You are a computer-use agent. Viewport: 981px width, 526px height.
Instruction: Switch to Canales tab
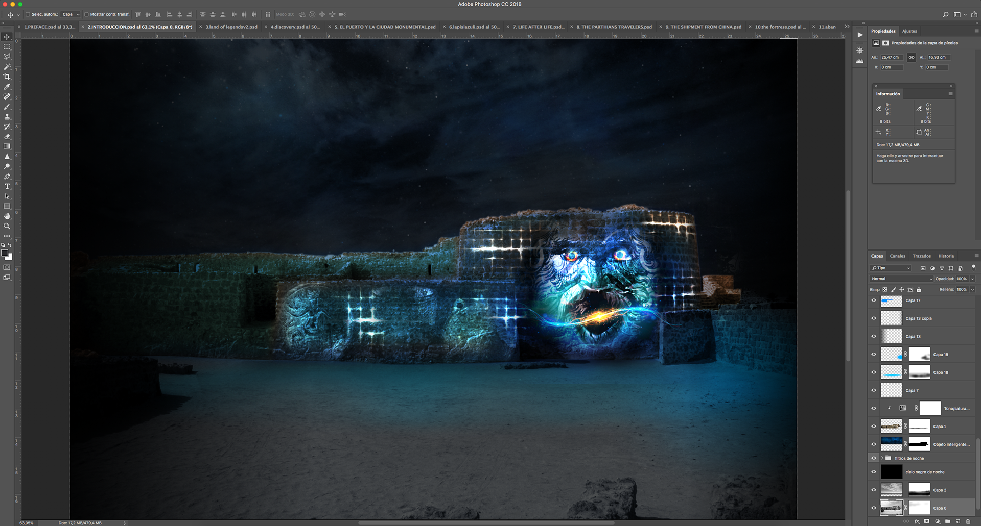[x=897, y=256]
